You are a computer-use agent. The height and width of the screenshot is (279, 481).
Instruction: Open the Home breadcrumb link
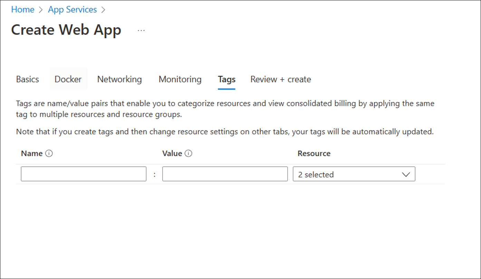click(x=23, y=10)
